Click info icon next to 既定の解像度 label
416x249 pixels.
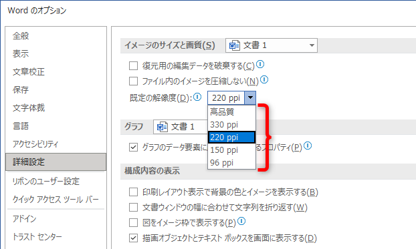click(x=197, y=97)
